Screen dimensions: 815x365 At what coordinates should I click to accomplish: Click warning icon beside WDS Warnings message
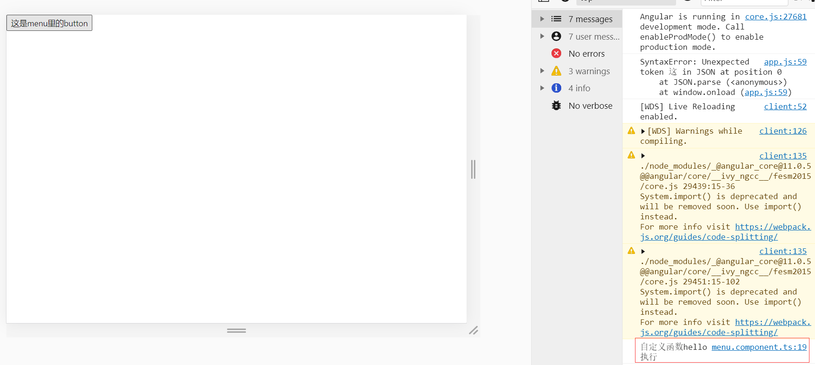point(631,131)
